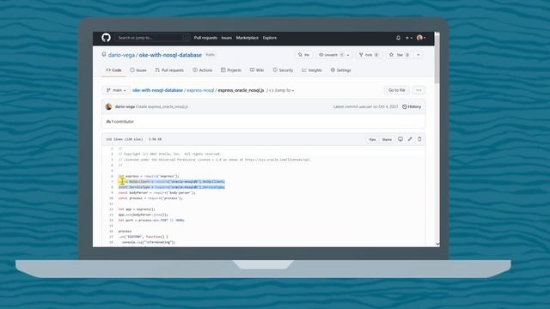550x309 pixels.
Task: Open the three-dots file options menu
Action: pos(419,90)
